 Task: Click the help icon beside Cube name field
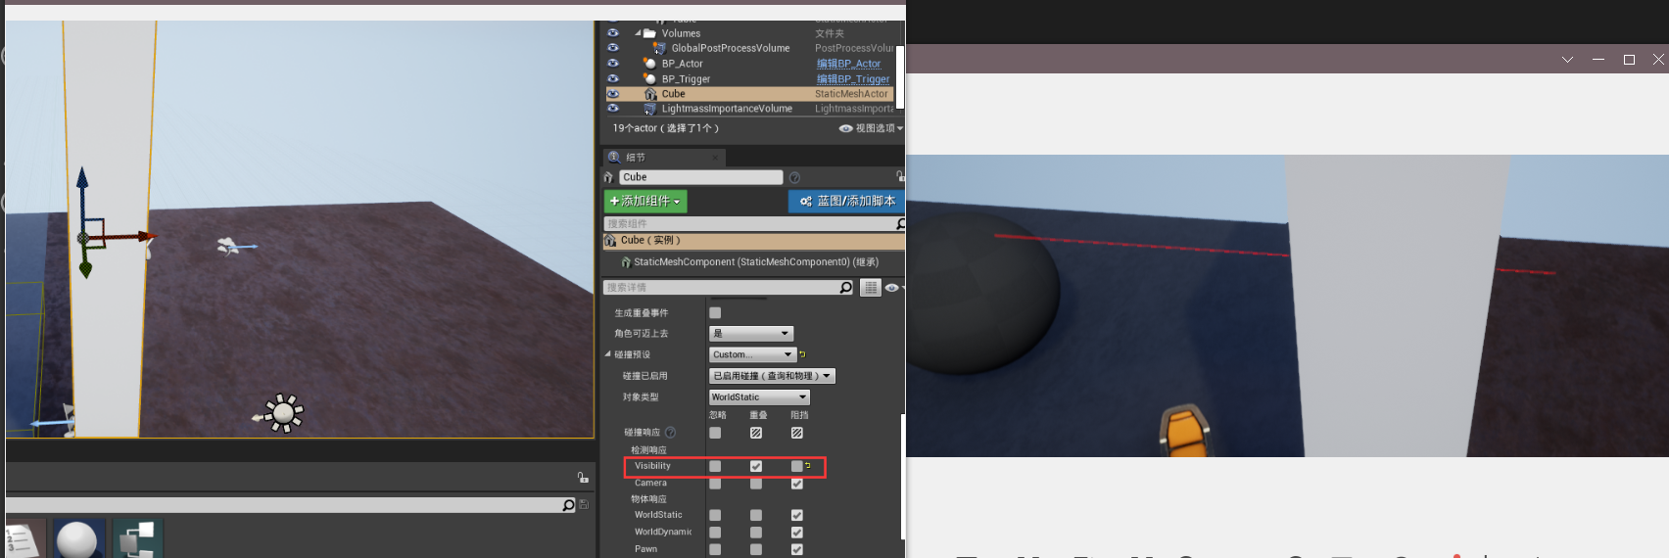point(794,177)
